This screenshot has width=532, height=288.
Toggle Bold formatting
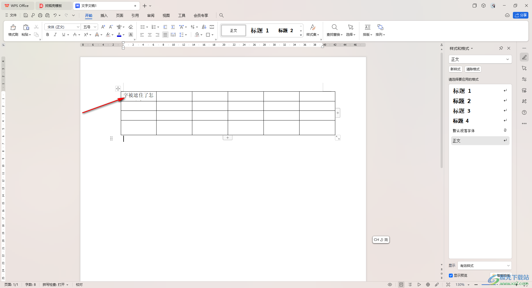[x=48, y=35]
